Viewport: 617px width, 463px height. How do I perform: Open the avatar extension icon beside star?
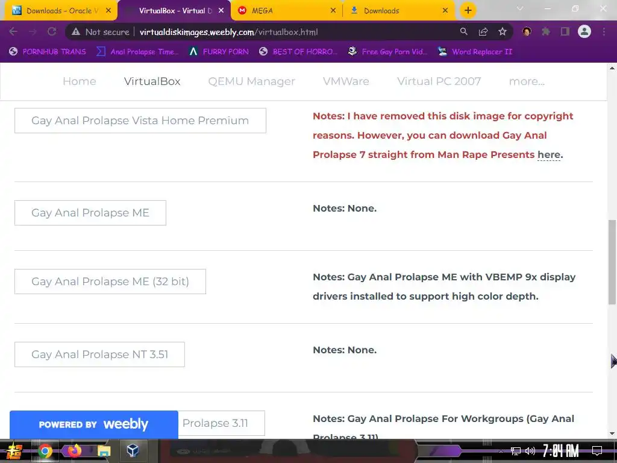[x=527, y=31]
